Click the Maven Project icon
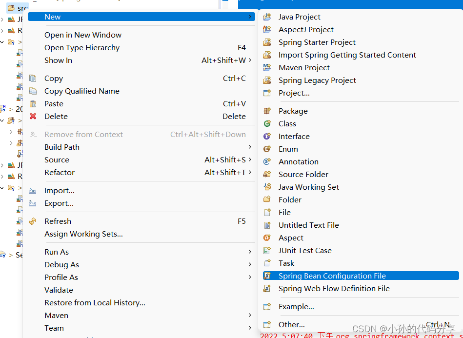The height and width of the screenshot is (338, 463). point(267,68)
